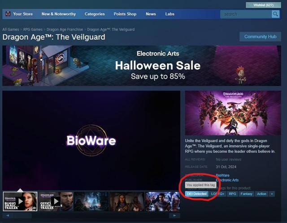This screenshot has height=223, width=287.
Task: Click the right arrow of the thumbnail scroller
Action: 174,216
